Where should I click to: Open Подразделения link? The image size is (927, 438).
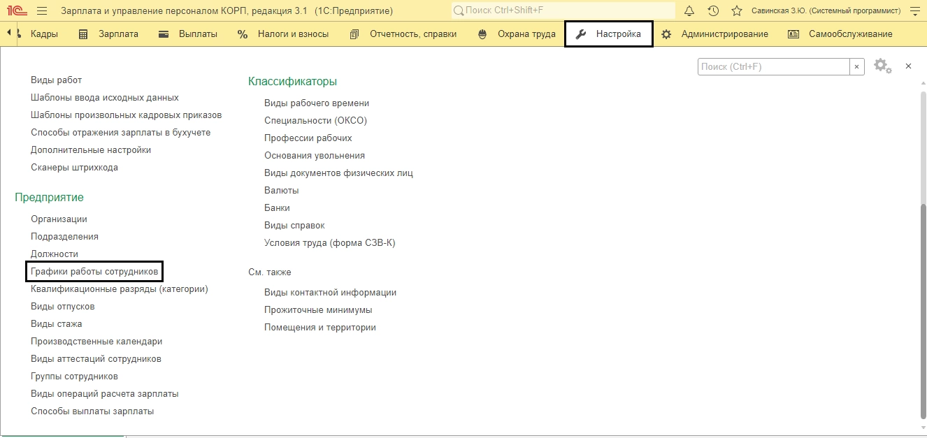[x=64, y=237]
